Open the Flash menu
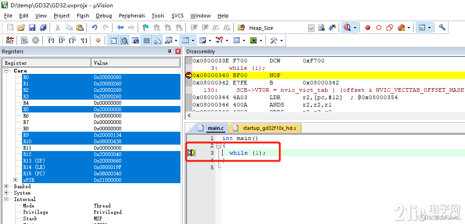465x224 pixels. (83, 16)
